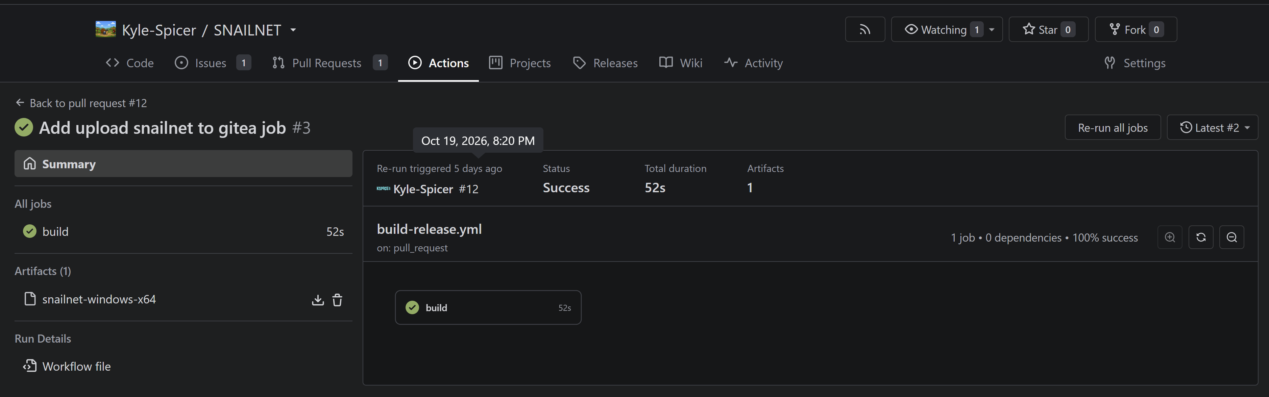This screenshot has height=397, width=1269.
Task: Click the "on: pull_request" text
Action: click(x=412, y=248)
